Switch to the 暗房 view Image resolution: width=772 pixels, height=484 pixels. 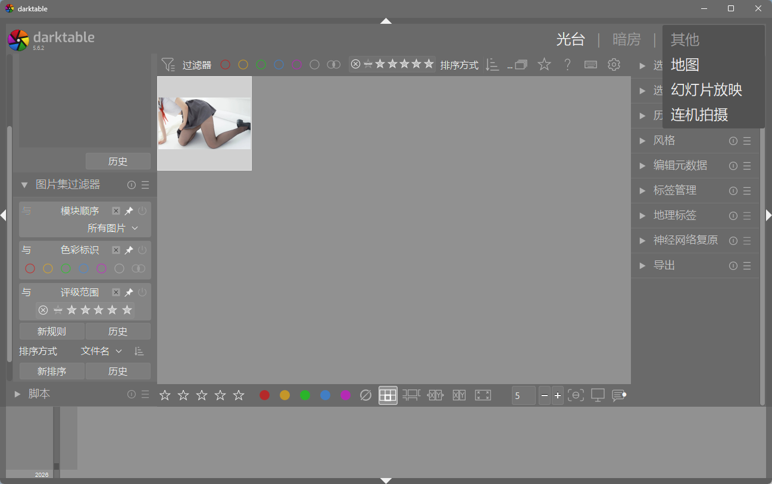click(x=627, y=40)
